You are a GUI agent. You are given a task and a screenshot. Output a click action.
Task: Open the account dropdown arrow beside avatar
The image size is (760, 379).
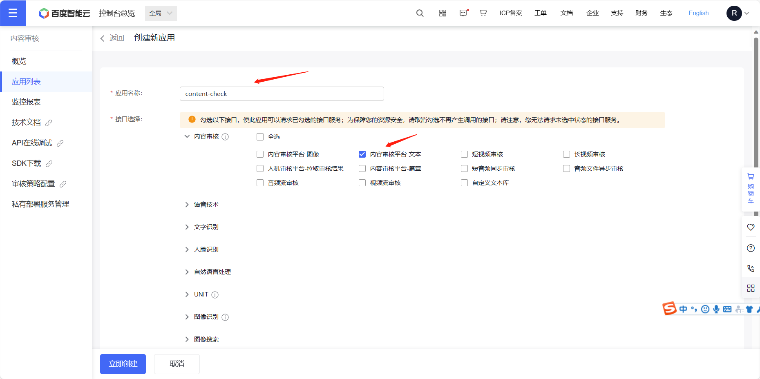tap(747, 13)
